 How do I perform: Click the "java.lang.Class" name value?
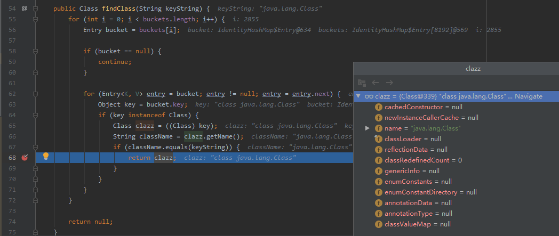[436, 128]
